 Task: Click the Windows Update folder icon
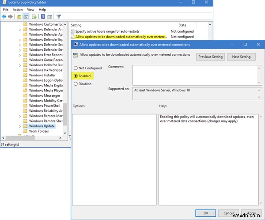click(25, 126)
